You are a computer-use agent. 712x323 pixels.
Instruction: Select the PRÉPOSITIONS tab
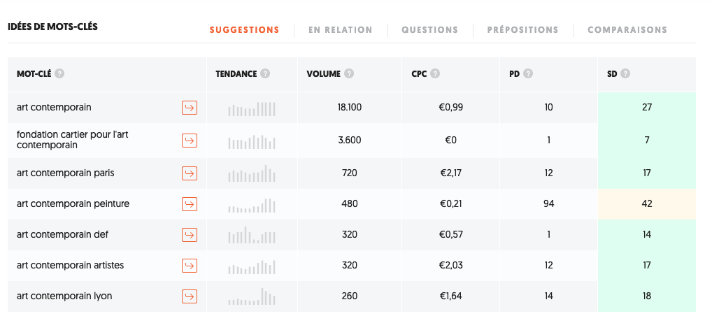pos(522,30)
